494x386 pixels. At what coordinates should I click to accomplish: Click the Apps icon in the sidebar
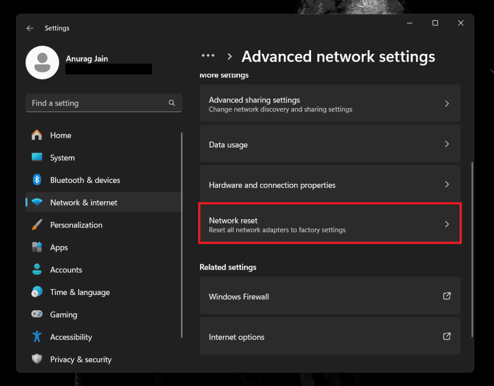click(36, 247)
